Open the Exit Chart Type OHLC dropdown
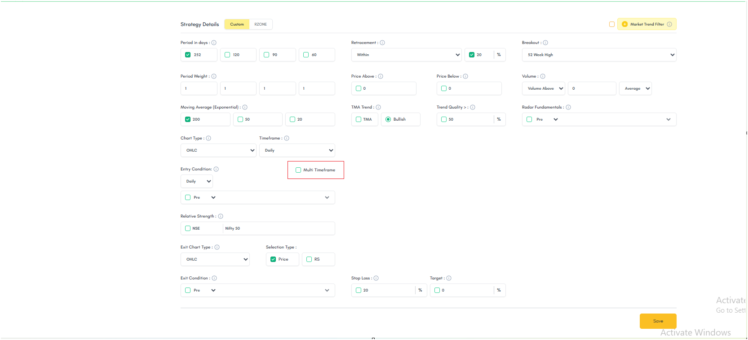Image resolution: width=748 pixels, height=340 pixels. point(215,259)
